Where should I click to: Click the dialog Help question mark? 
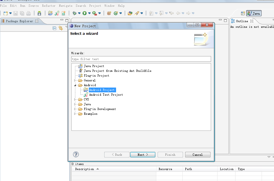76,154
